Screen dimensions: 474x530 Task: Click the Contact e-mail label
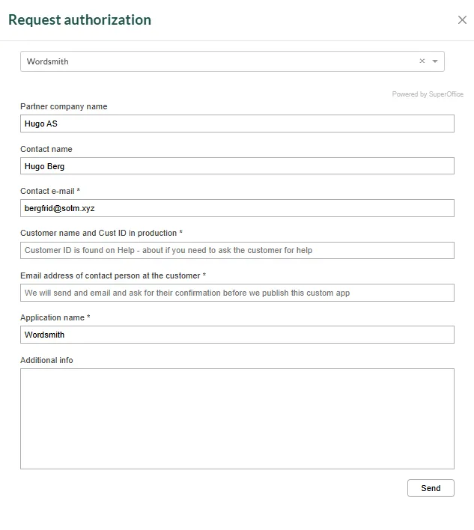[50, 192]
